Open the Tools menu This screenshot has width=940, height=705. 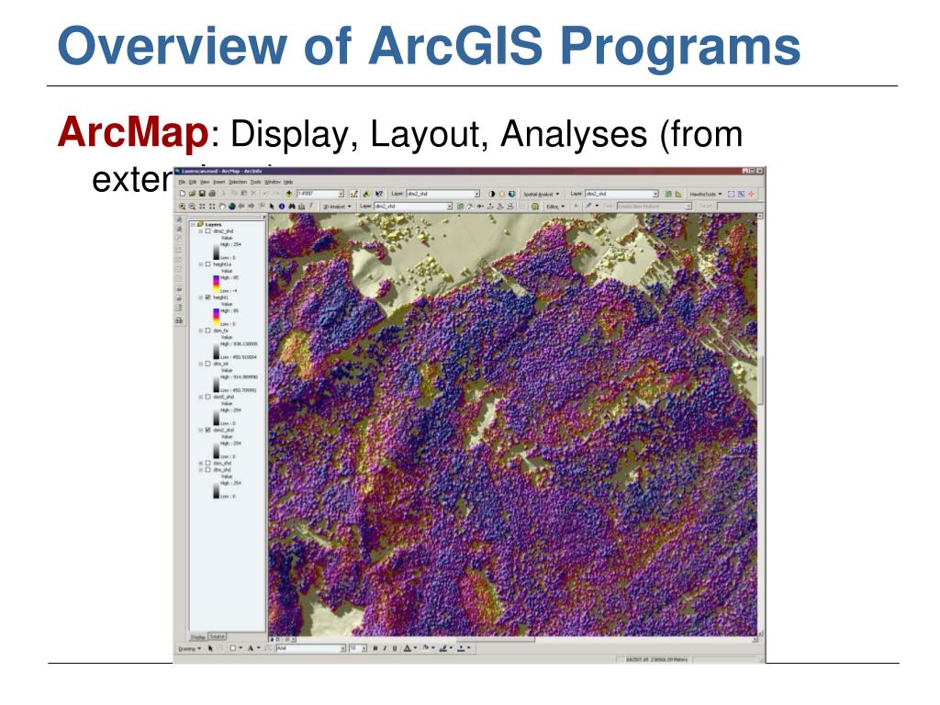(x=255, y=182)
